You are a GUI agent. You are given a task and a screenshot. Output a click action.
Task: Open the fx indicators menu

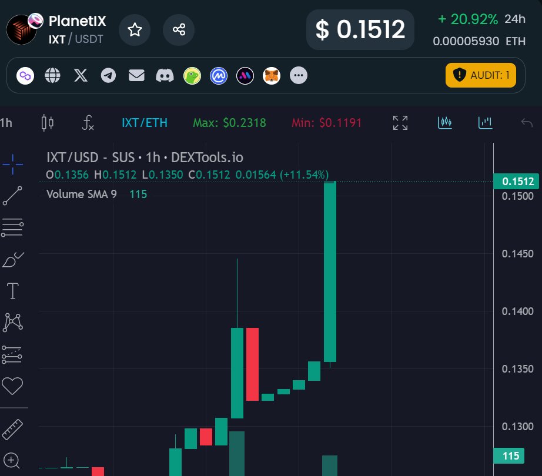pos(88,123)
